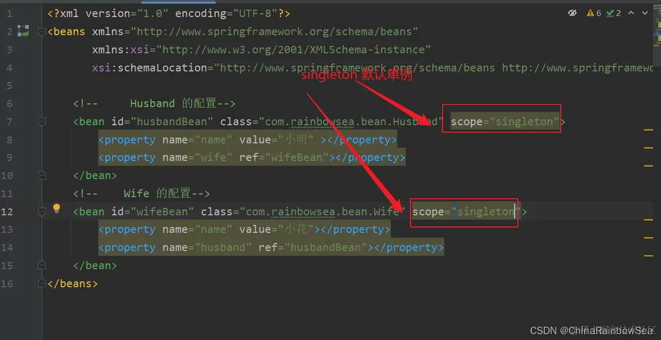This screenshot has width=661, height=340.
Task: Click scope="singleton" on the husbandBean line
Action: click(x=505, y=122)
